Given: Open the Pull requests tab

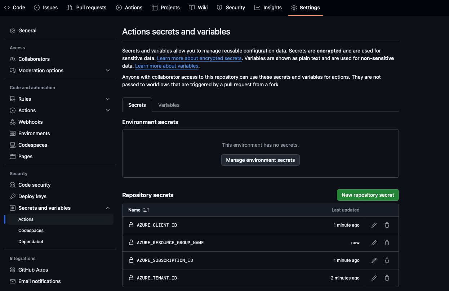Looking at the screenshot, I should coord(86,7).
